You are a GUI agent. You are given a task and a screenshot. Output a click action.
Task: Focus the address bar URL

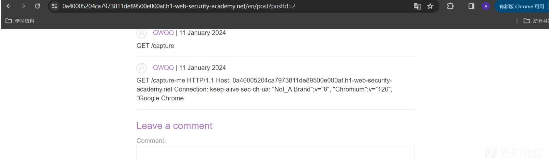179,6
